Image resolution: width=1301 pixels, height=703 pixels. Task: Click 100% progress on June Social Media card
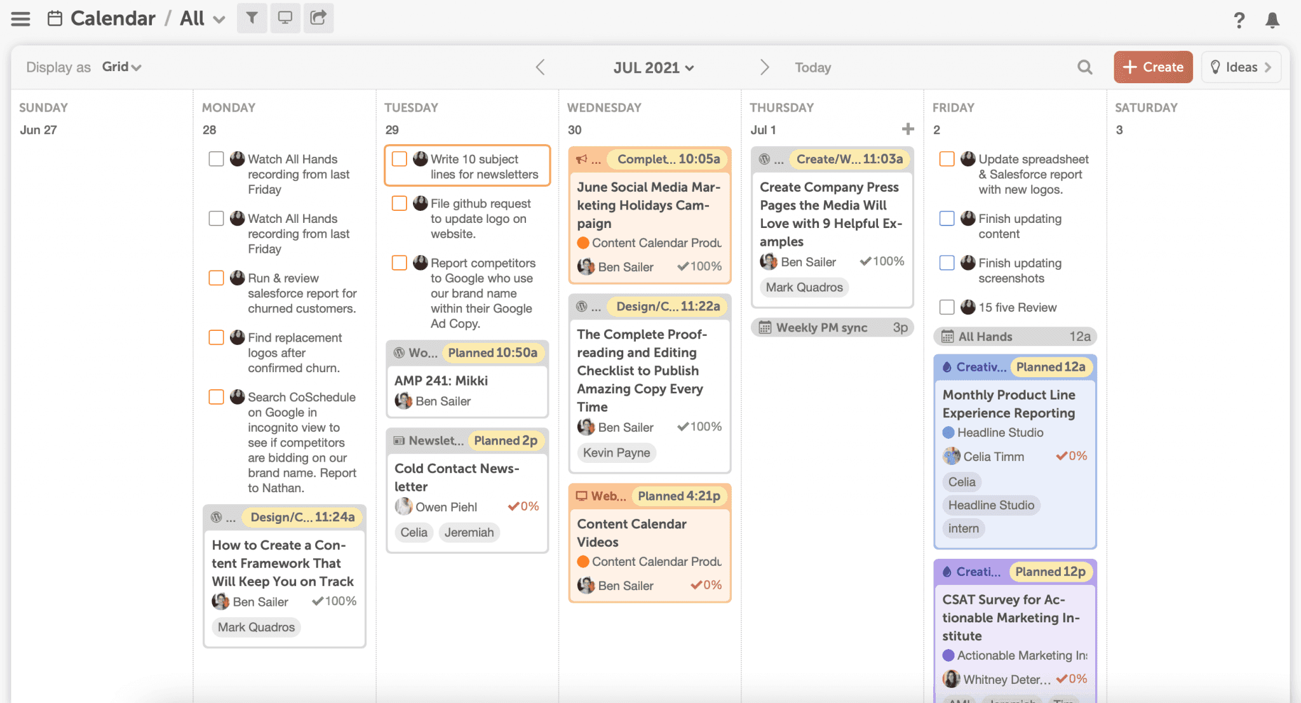(x=699, y=267)
